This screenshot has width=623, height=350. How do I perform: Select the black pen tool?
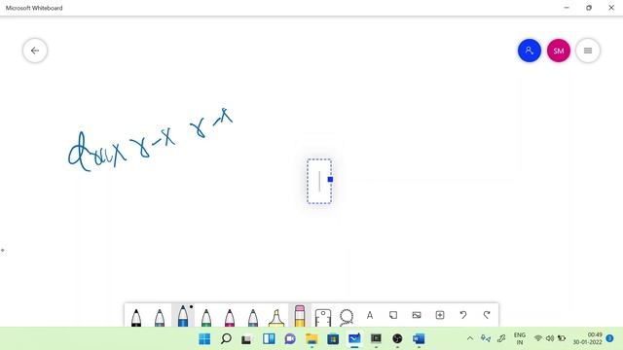136,317
